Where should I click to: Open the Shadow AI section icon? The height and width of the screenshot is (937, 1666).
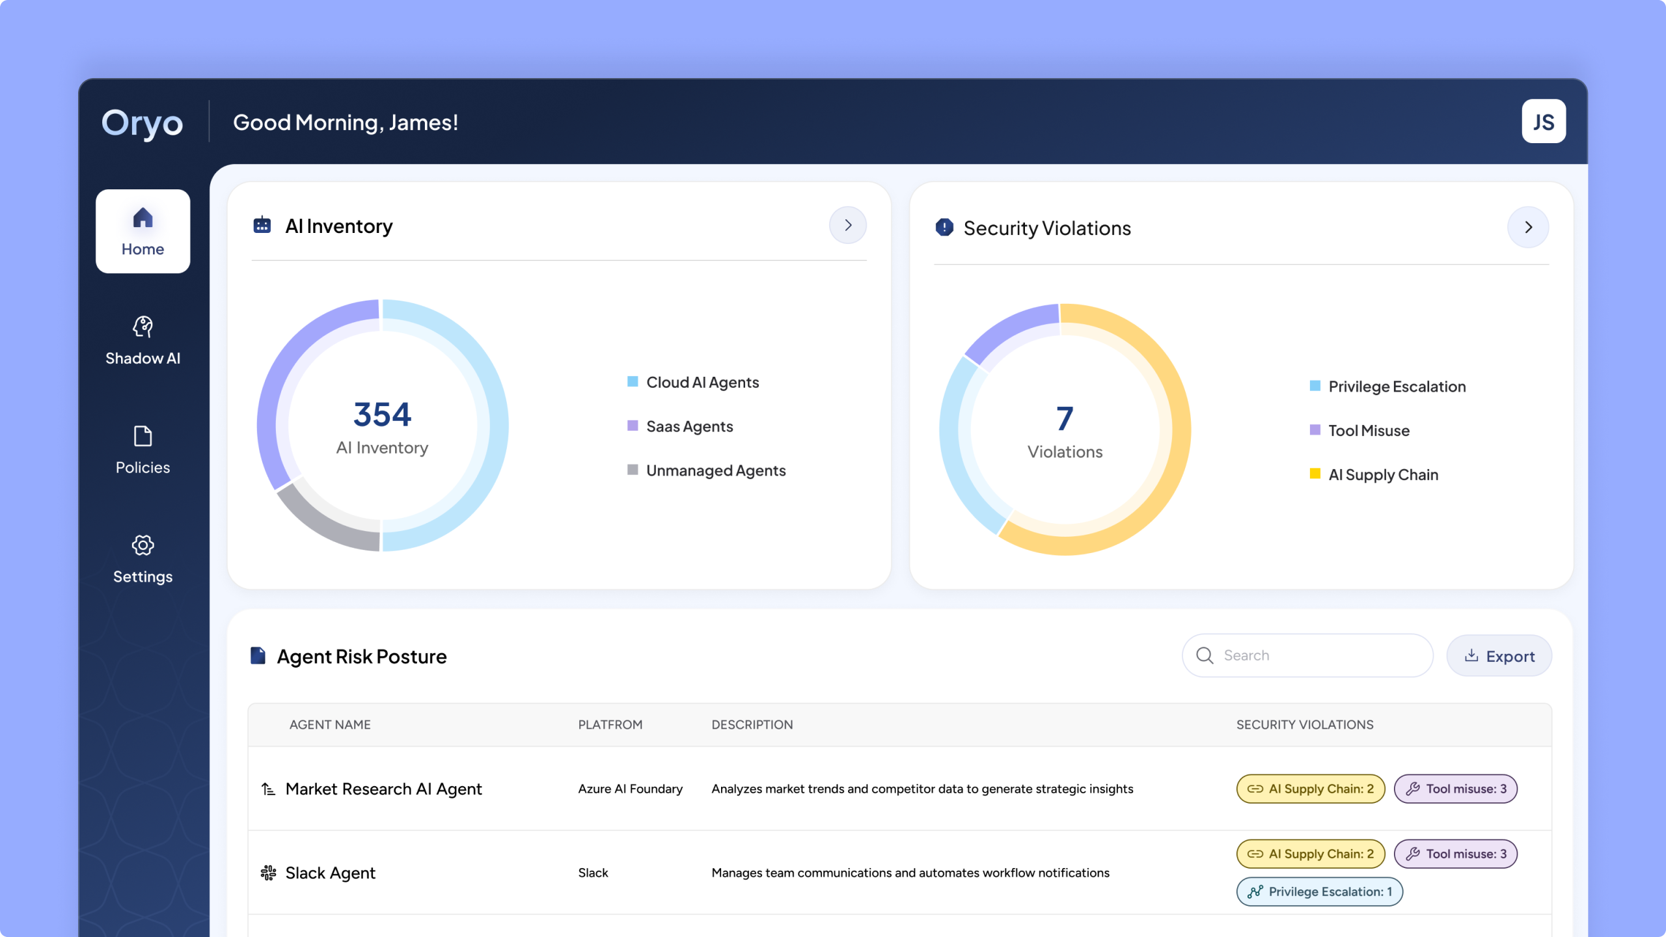(x=143, y=327)
